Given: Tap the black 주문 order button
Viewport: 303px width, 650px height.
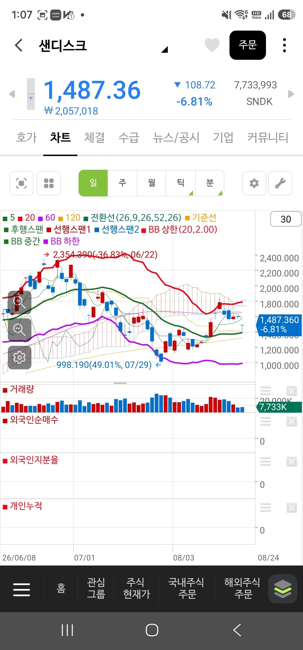Looking at the screenshot, I should pos(247,45).
